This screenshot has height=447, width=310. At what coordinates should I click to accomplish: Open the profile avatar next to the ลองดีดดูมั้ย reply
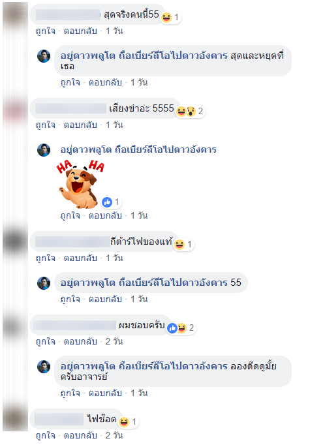pyautogui.click(x=44, y=367)
